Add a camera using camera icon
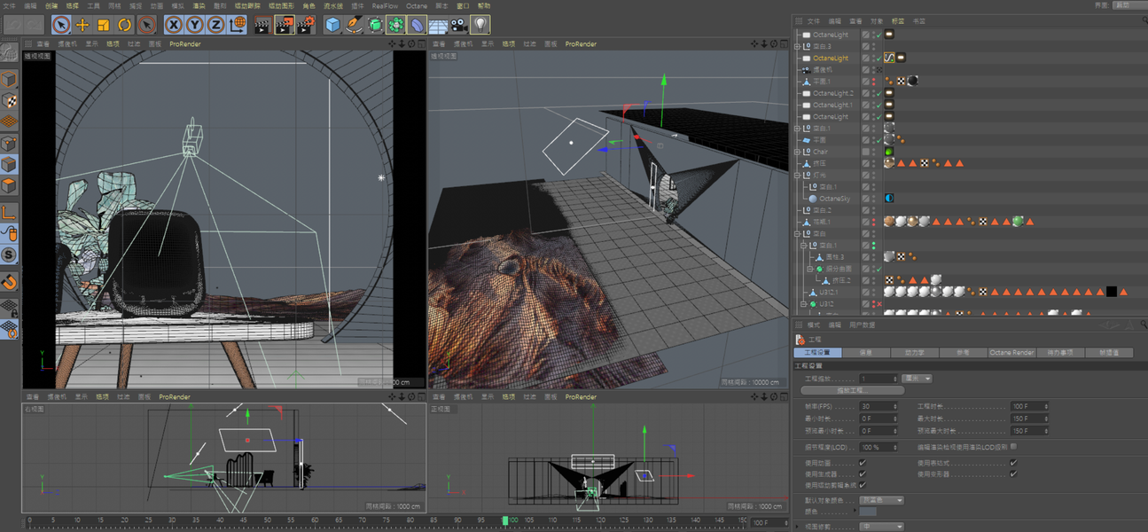Image resolution: width=1148 pixels, height=532 pixels. [458, 26]
